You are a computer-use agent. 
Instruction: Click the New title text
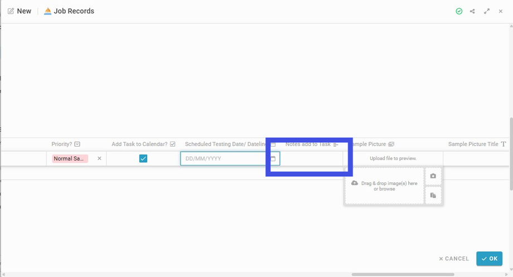(x=24, y=11)
